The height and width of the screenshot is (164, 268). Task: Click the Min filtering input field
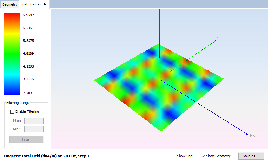coord(34,129)
